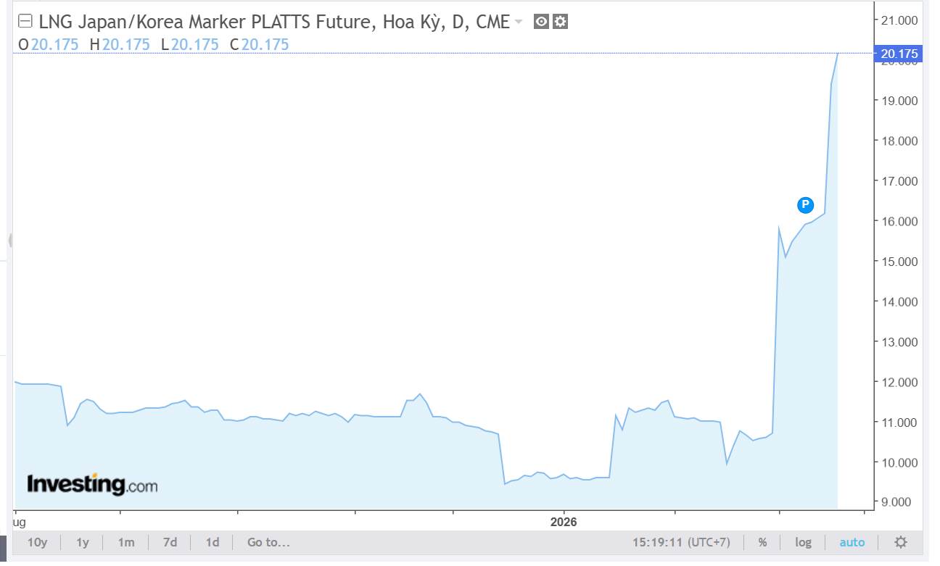Click the close value C 20.175
The image size is (940, 566).
tap(259, 44)
